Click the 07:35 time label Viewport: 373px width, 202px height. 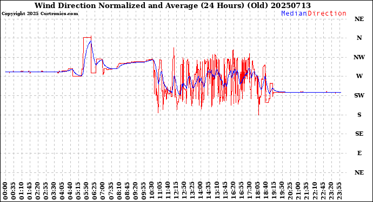pos(111,191)
